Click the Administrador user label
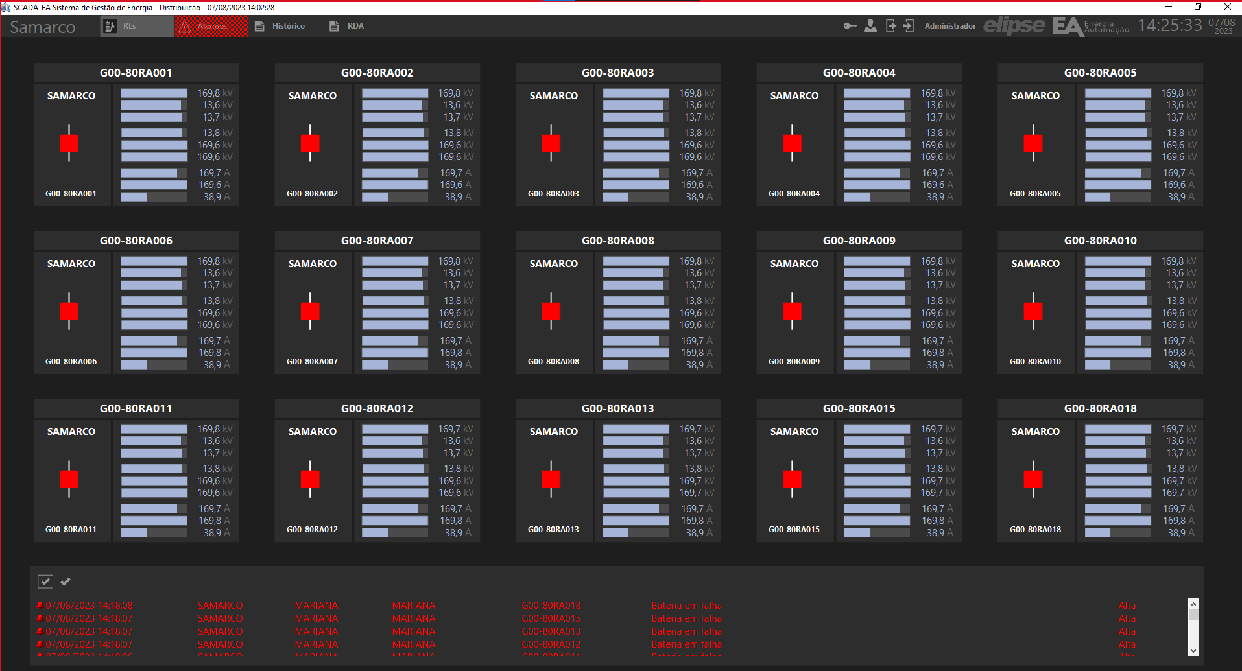 tap(950, 26)
